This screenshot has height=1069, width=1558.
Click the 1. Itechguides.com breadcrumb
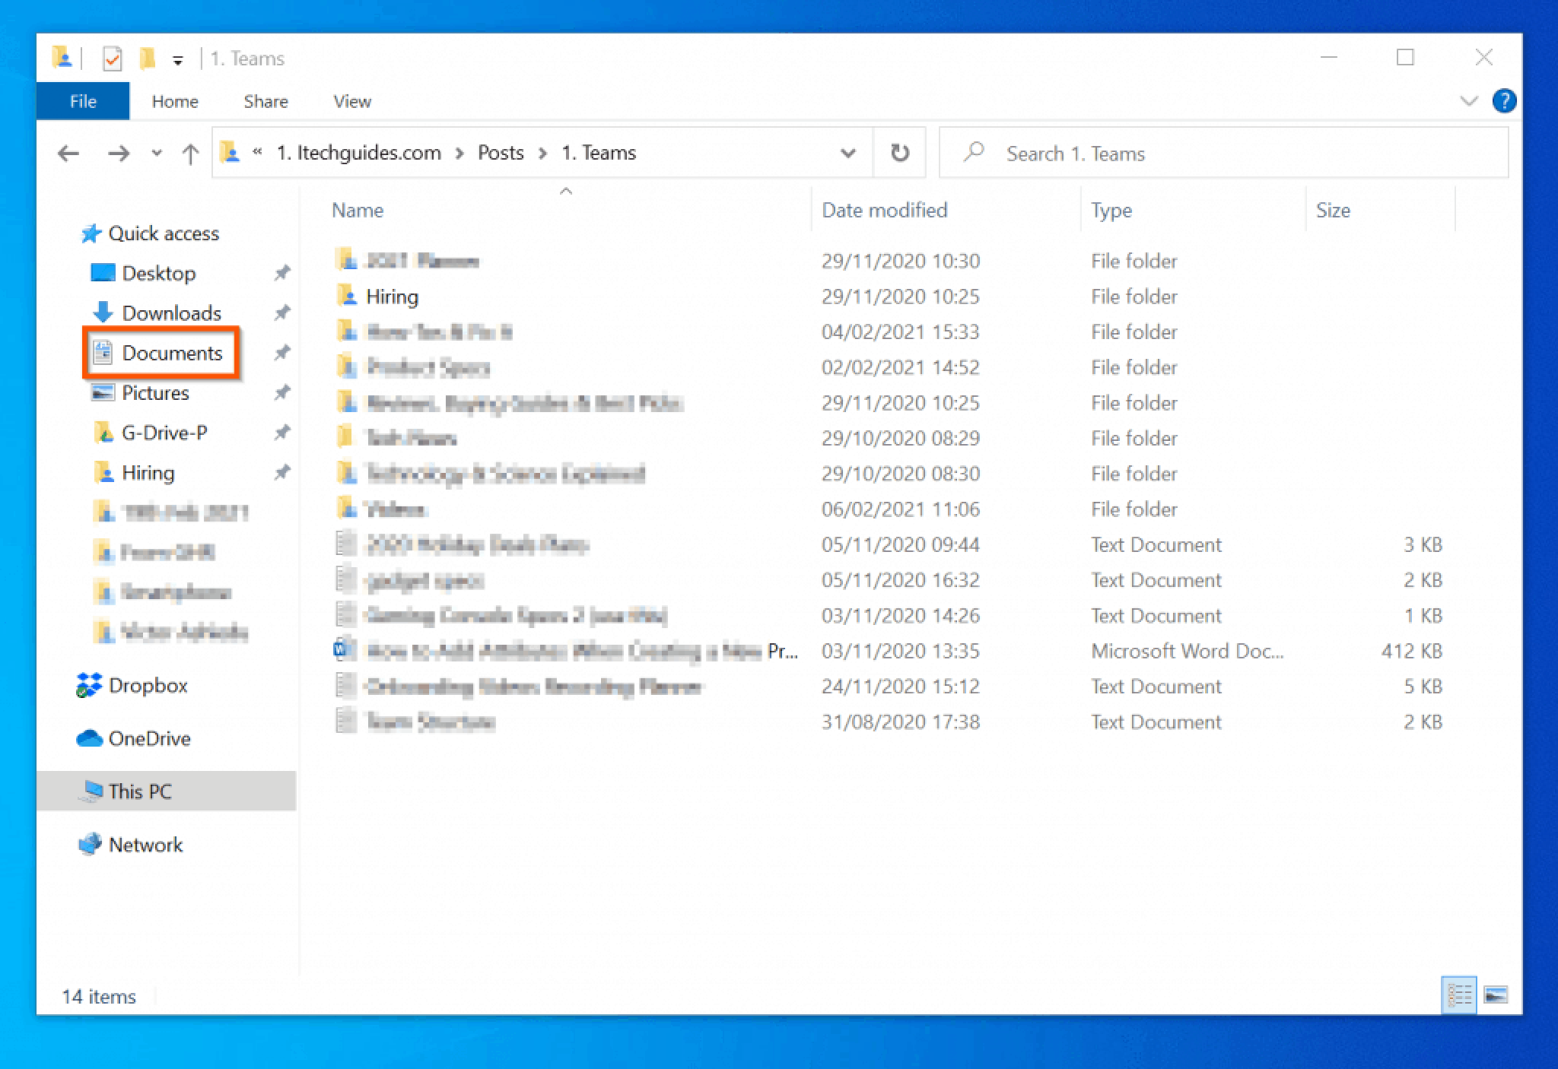coord(358,153)
